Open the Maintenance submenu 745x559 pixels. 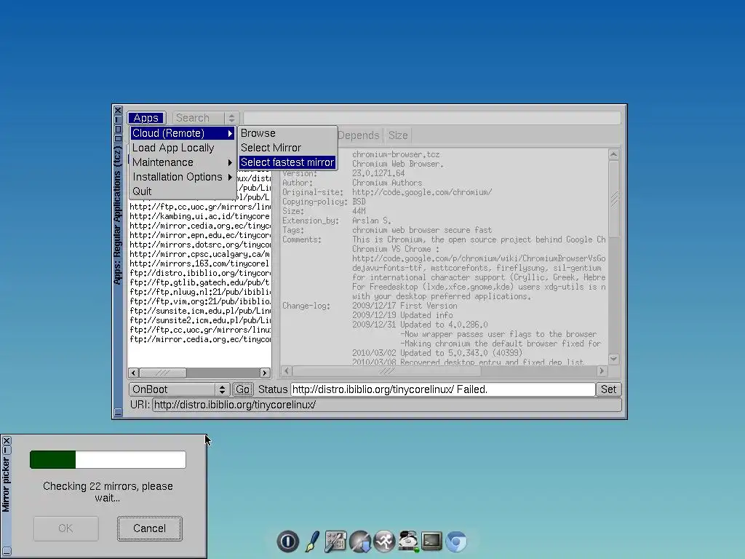pyautogui.click(x=183, y=162)
